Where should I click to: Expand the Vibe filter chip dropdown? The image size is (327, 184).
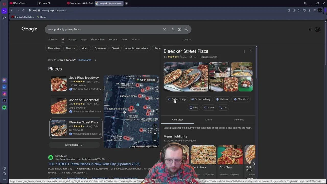click(x=85, y=48)
